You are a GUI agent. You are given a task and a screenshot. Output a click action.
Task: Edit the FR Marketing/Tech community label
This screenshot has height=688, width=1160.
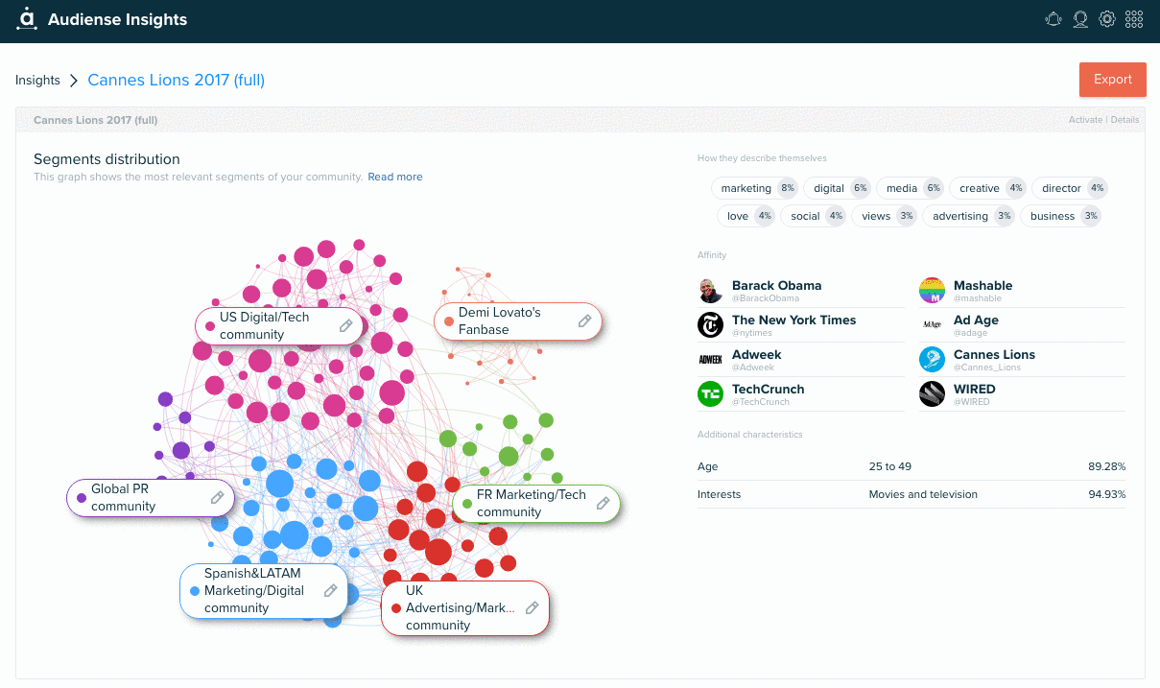pos(604,504)
